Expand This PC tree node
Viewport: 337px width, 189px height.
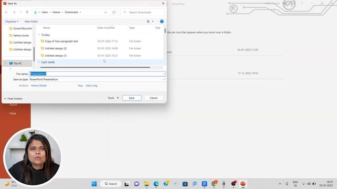coord(6,64)
